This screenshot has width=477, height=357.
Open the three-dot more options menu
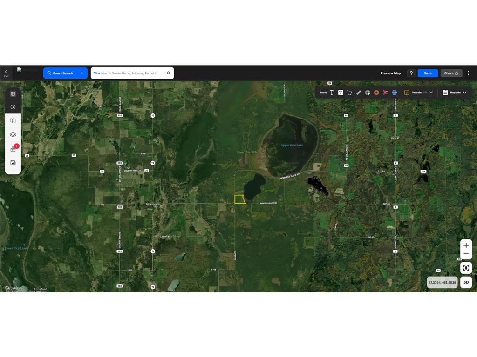469,73
